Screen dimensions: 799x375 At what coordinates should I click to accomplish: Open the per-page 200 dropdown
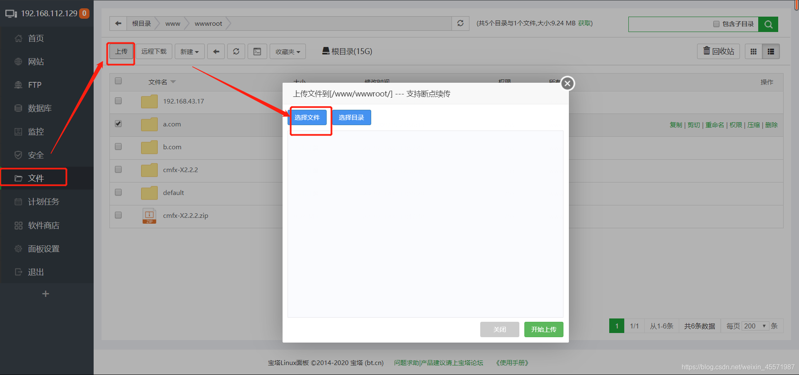click(x=755, y=326)
